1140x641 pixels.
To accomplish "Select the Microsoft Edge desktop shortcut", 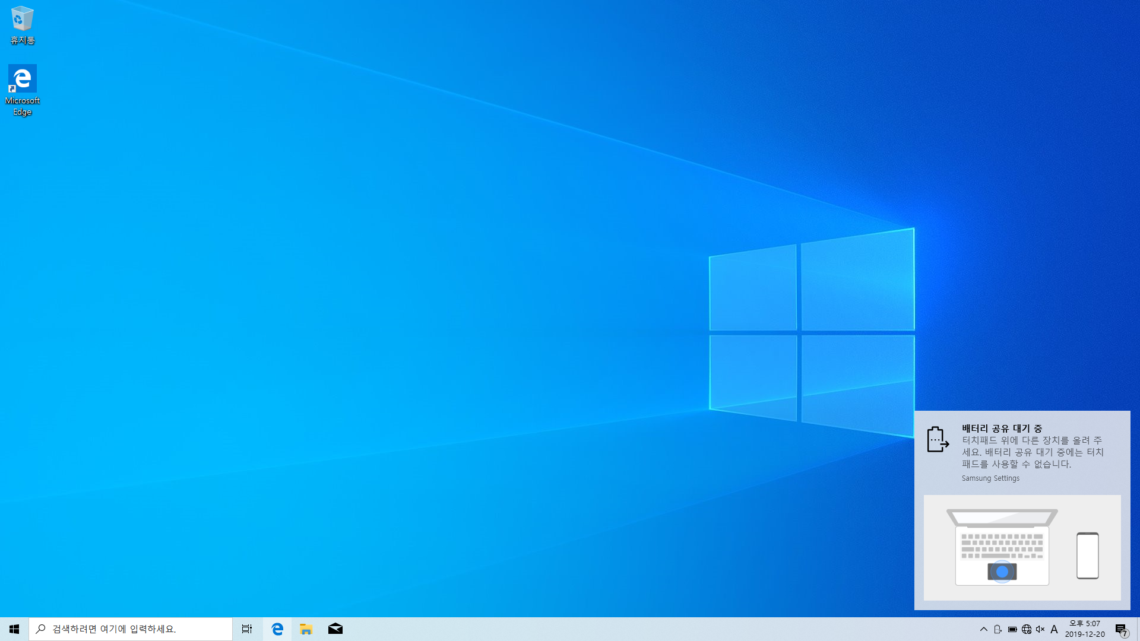I will pyautogui.click(x=23, y=91).
